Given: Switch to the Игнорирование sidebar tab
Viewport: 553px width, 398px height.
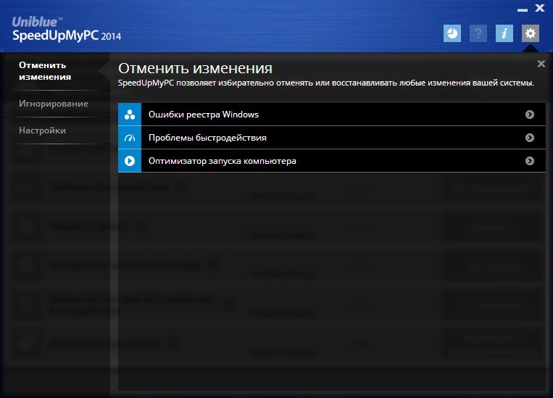Looking at the screenshot, I should click(x=55, y=104).
